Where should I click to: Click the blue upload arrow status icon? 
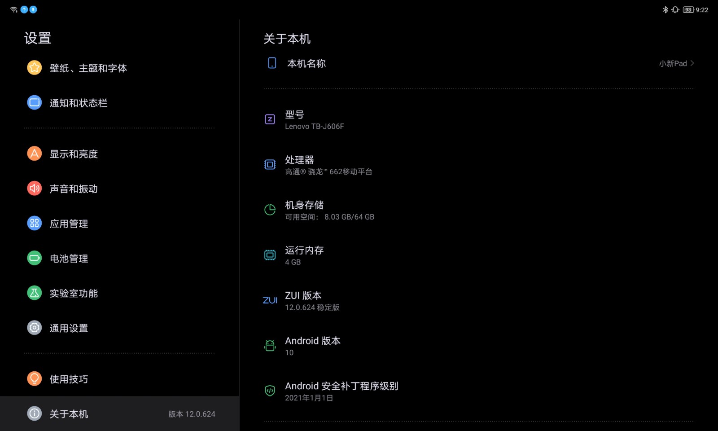coord(24,9)
